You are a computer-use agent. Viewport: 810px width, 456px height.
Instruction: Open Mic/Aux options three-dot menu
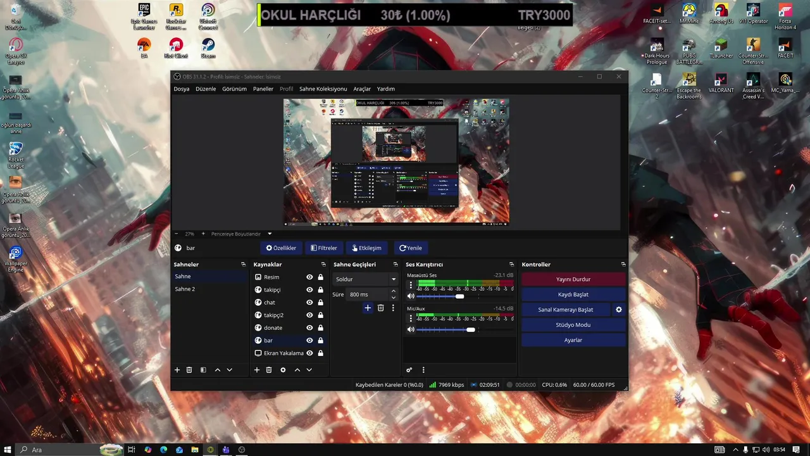[x=411, y=319]
